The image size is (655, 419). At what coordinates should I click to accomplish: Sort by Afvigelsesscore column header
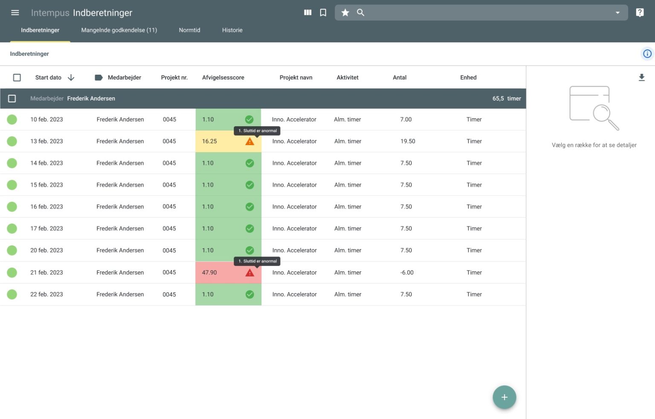coord(223,78)
